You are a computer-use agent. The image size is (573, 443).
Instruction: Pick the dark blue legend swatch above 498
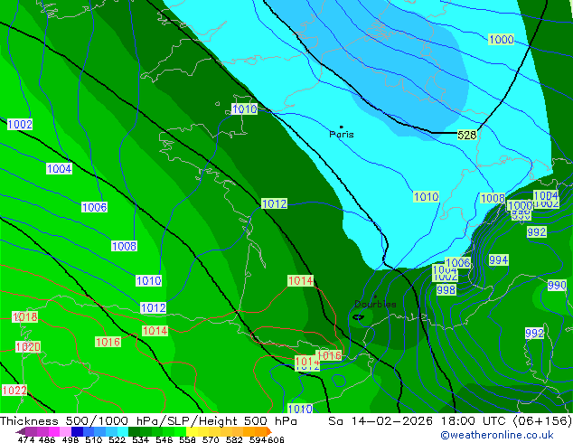(77, 431)
